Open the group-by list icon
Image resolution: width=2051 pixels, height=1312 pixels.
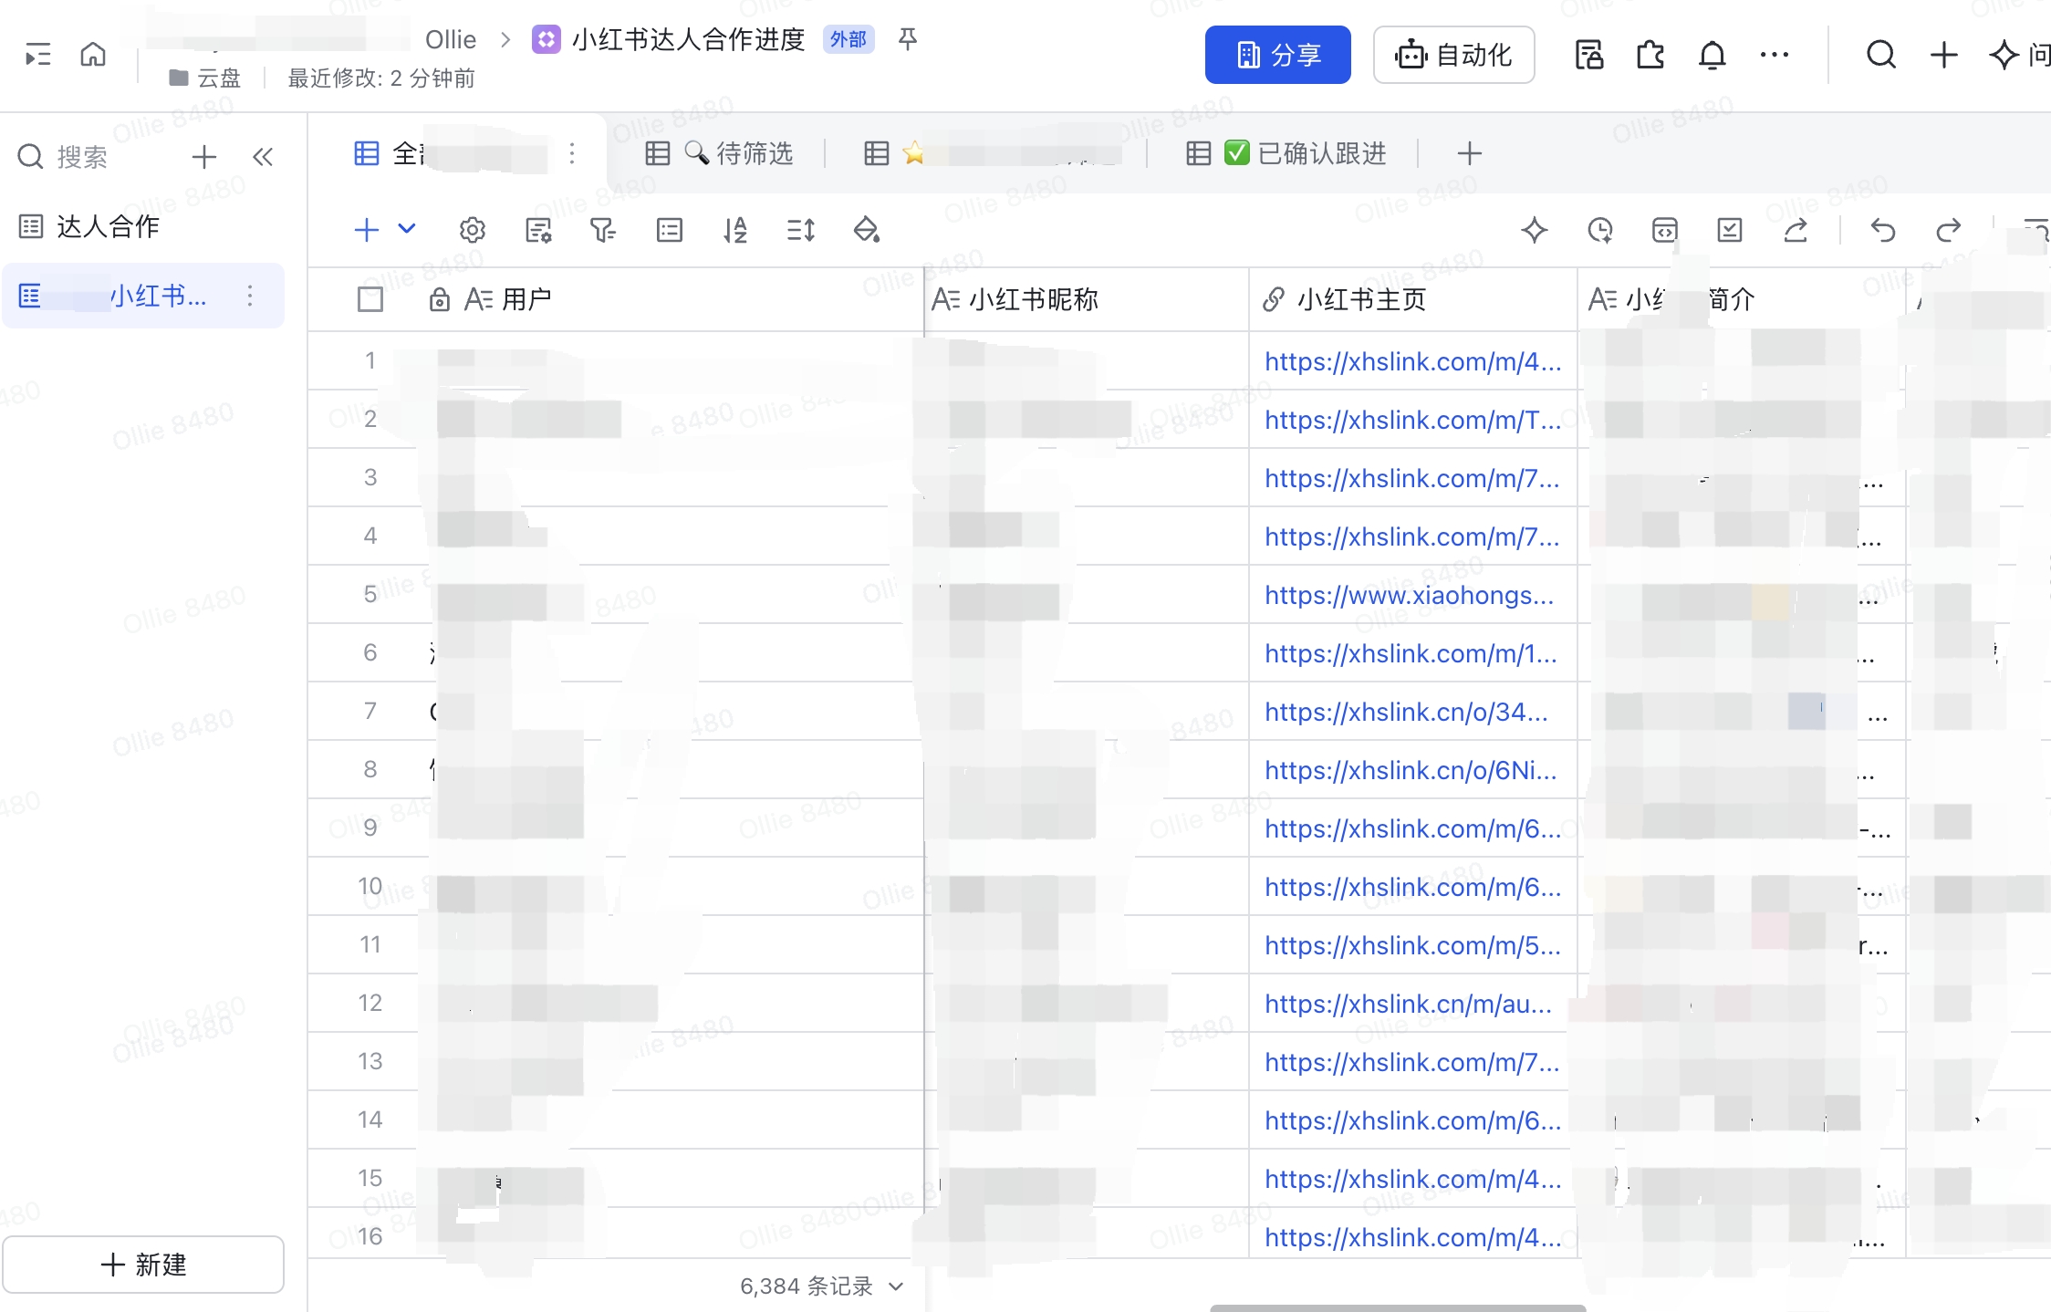[x=670, y=230]
